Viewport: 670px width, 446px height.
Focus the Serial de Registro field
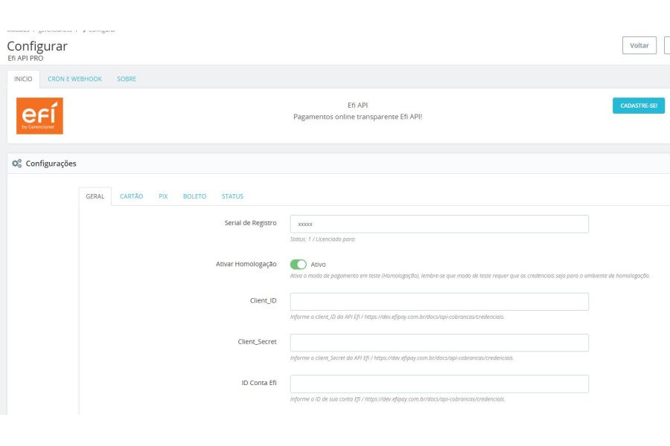(x=439, y=224)
